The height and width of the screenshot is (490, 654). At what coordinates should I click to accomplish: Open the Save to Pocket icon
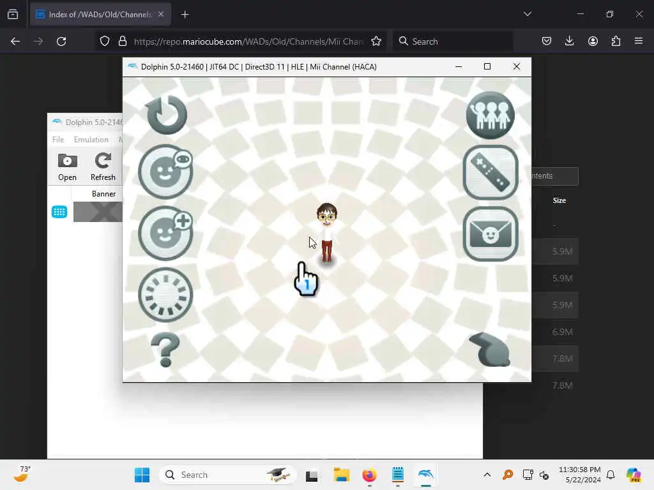click(547, 41)
